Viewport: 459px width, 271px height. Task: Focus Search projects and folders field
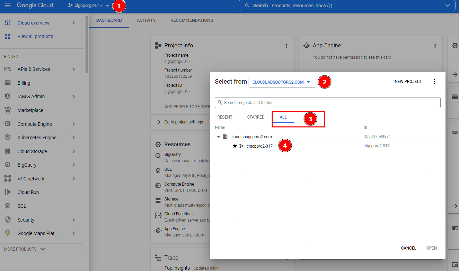328,103
